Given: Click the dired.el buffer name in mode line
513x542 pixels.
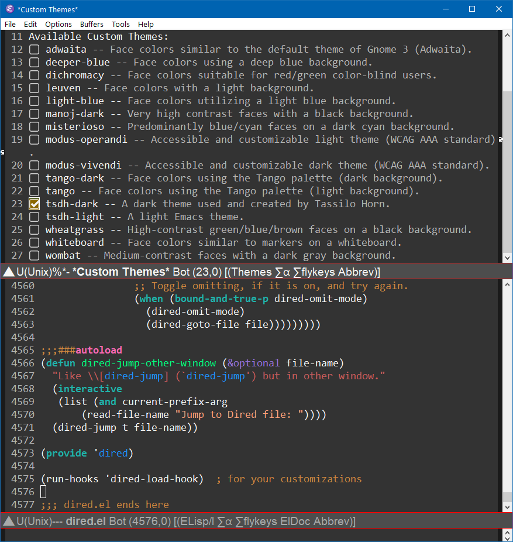Looking at the screenshot, I should [85, 522].
